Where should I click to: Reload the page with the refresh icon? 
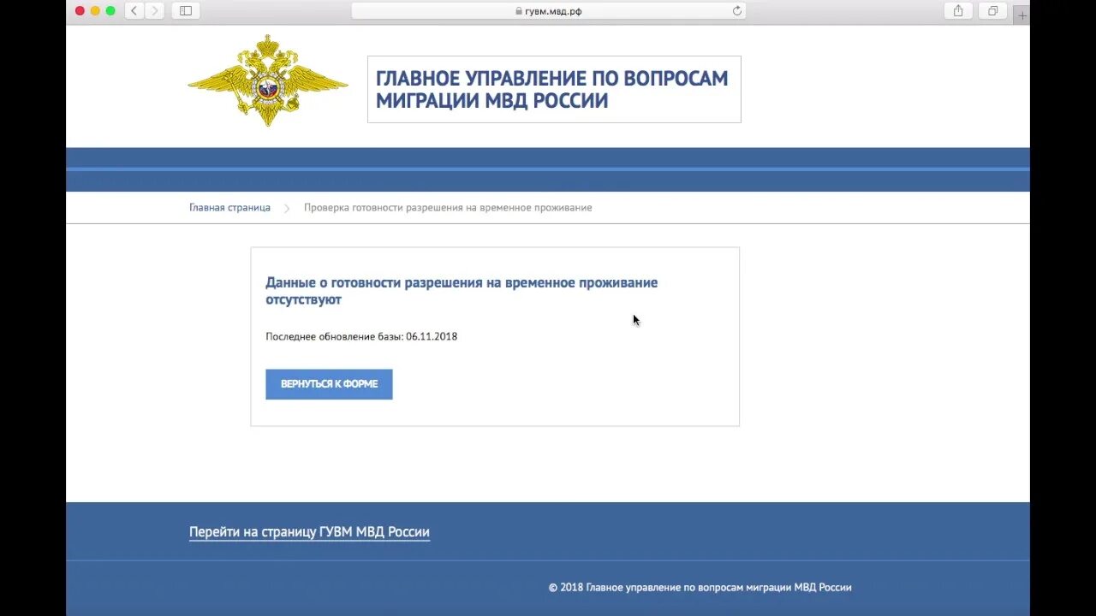tap(736, 11)
